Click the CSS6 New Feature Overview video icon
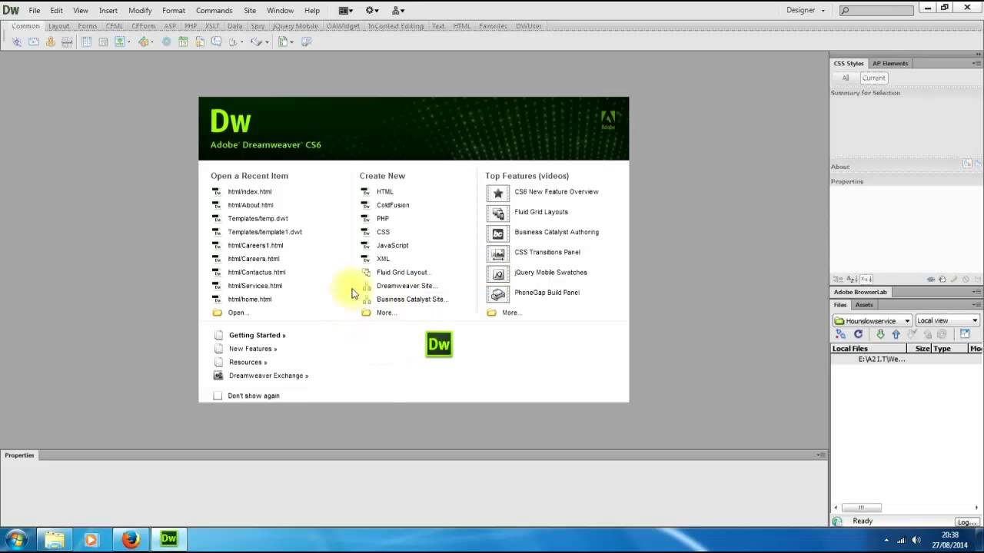The image size is (984, 553). (x=498, y=192)
